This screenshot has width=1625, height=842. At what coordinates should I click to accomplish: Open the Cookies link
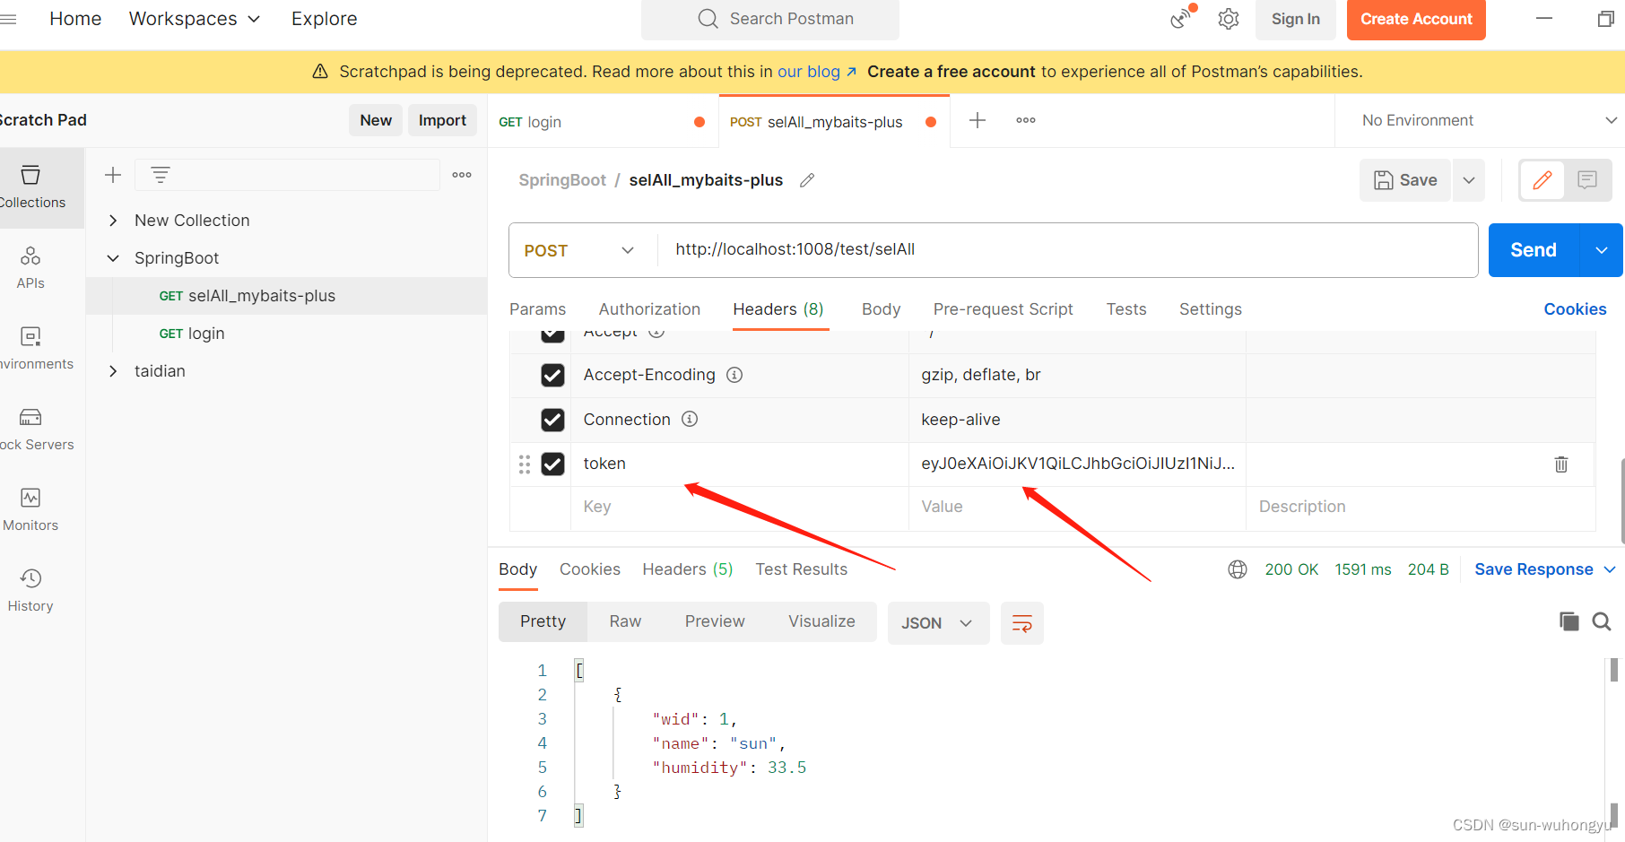[x=1575, y=309]
